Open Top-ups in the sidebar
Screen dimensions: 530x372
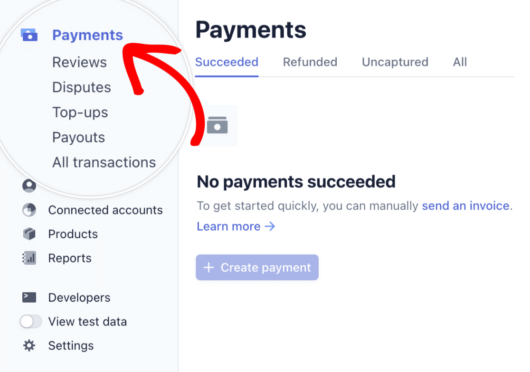(x=80, y=113)
